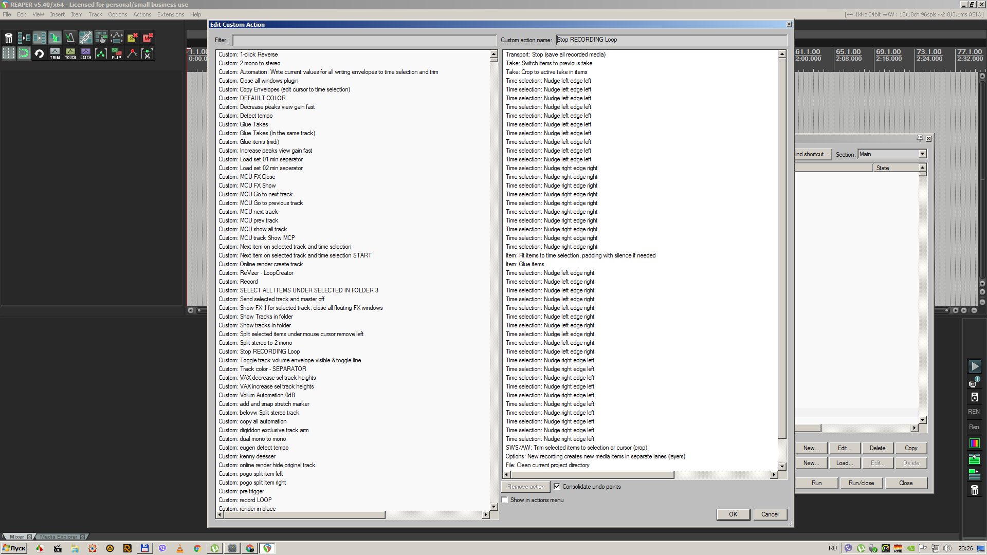Click the unmute all tracks icon
The image size is (987, 555).
pos(148,38)
